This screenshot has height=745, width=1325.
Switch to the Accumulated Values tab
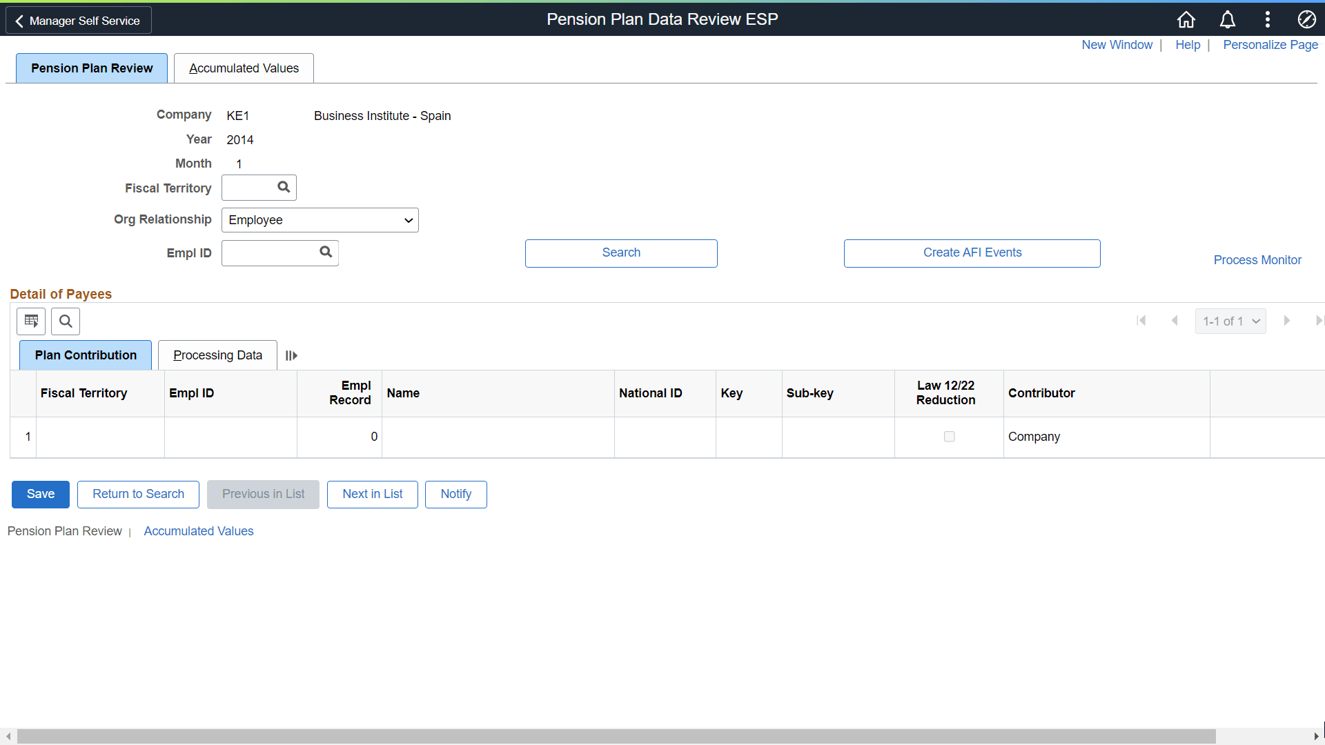(243, 68)
